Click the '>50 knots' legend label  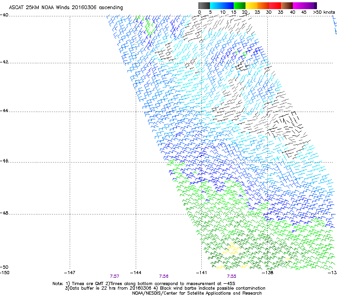click(x=324, y=12)
